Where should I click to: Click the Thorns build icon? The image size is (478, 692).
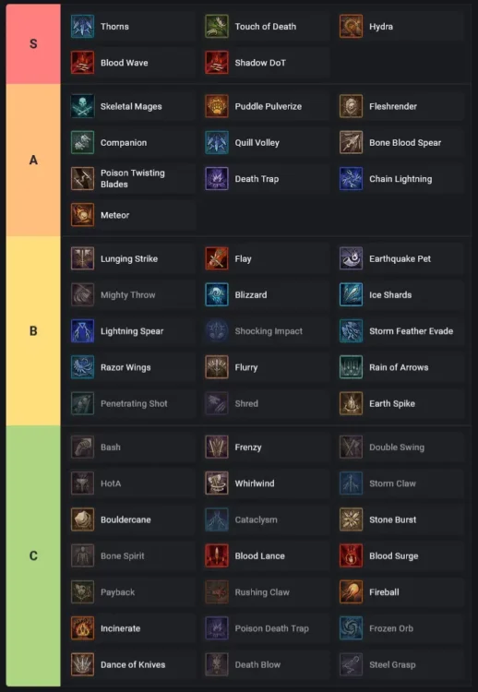tap(82, 26)
